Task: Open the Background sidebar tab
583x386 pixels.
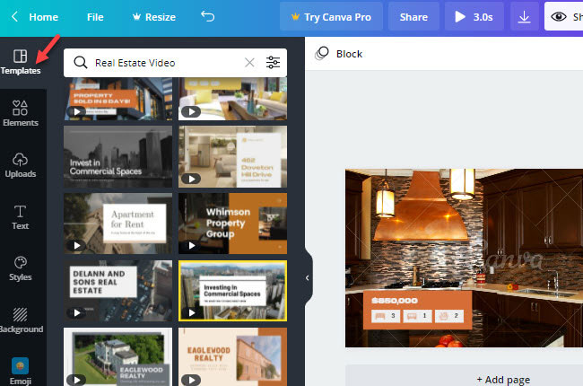Action: pyautogui.click(x=21, y=320)
